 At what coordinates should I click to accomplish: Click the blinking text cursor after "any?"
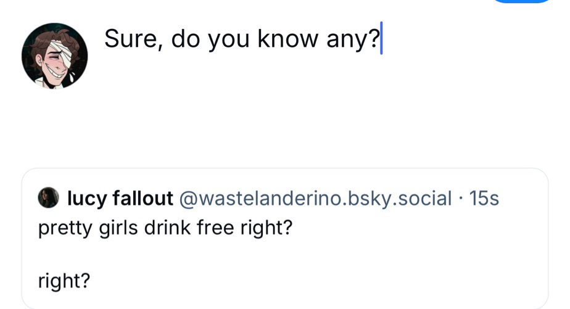point(381,38)
